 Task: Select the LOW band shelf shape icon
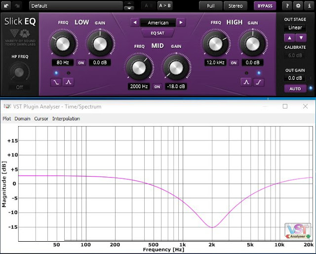(x=56, y=82)
